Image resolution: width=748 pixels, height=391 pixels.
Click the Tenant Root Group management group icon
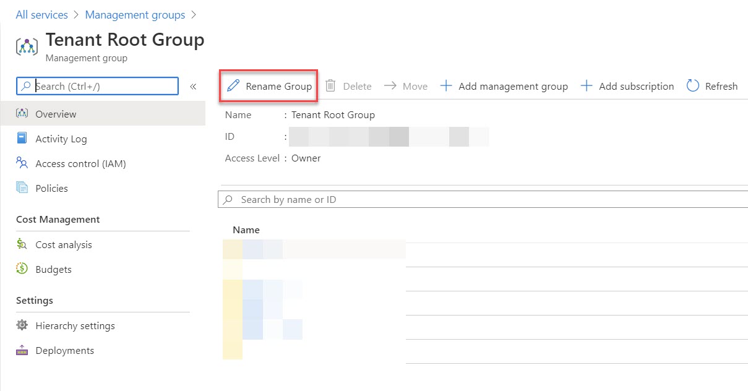coord(26,46)
